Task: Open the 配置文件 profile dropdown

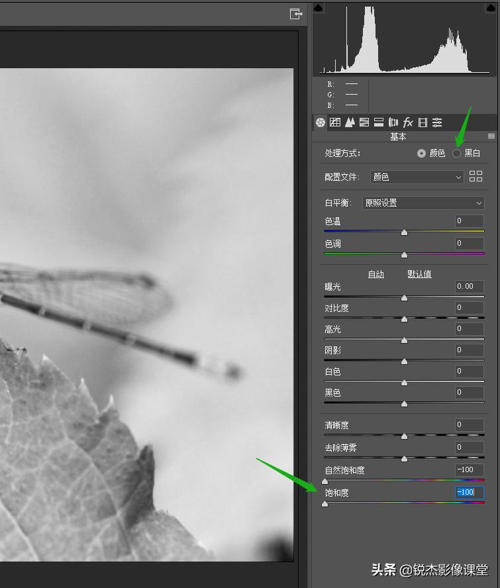Action: [x=417, y=177]
